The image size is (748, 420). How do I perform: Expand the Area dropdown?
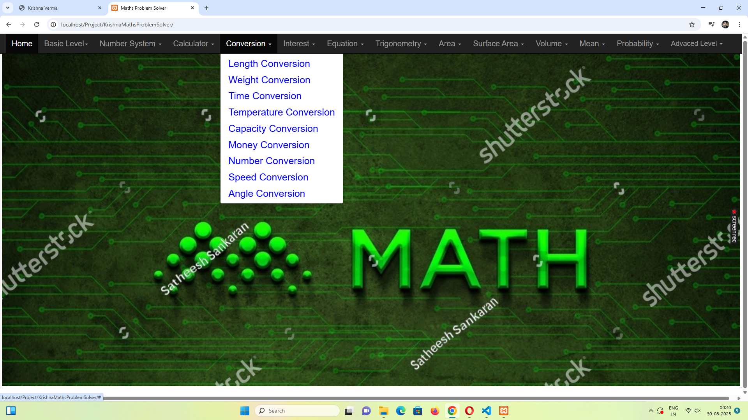click(x=450, y=44)
